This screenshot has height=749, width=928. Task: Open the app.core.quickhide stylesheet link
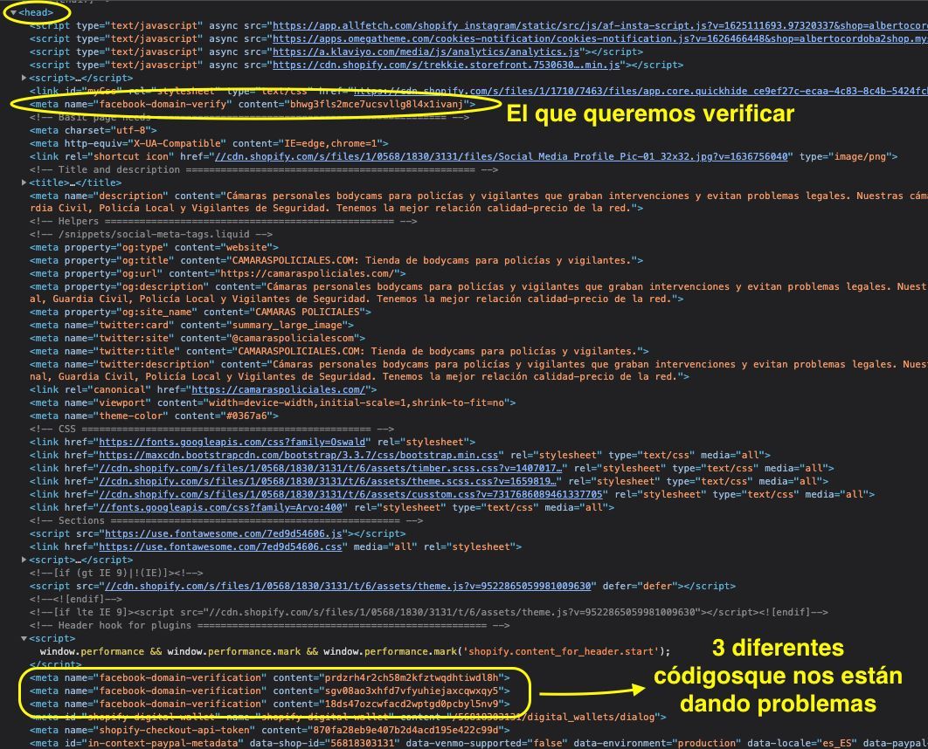click(641, 91)
